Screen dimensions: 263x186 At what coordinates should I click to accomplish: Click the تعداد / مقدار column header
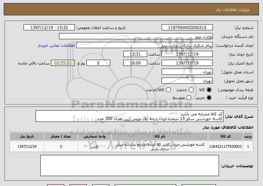[61, 136]
